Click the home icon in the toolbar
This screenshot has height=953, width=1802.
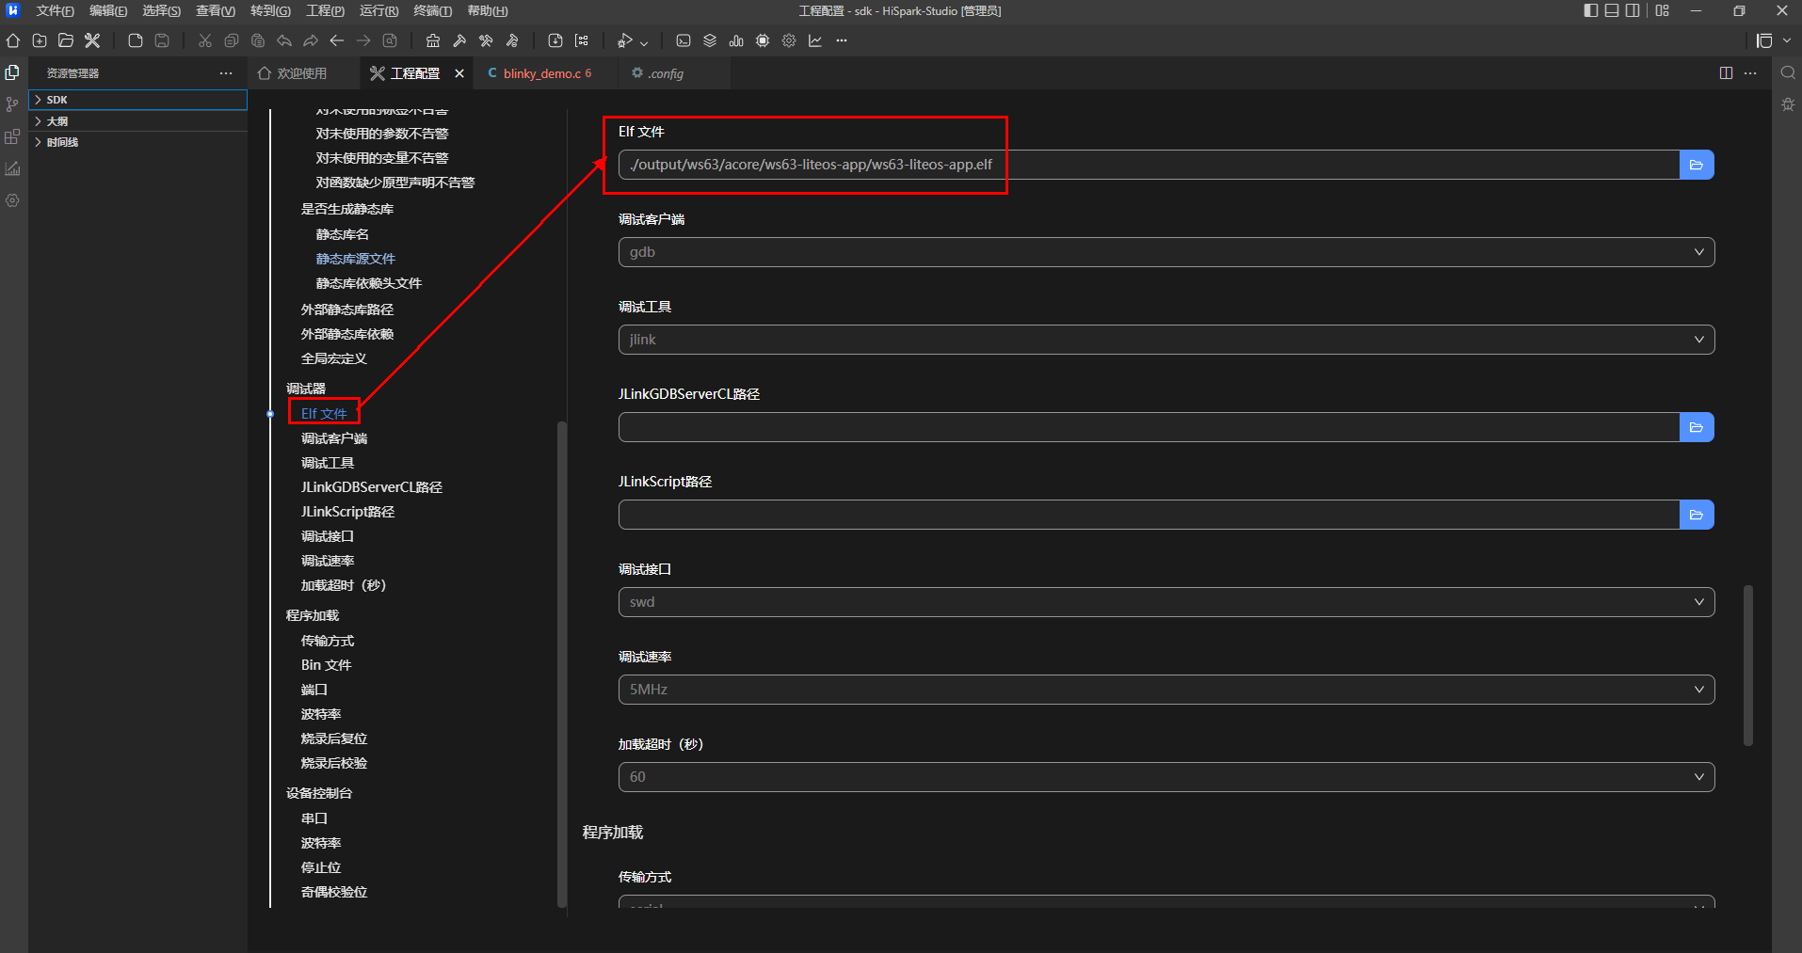13,40
